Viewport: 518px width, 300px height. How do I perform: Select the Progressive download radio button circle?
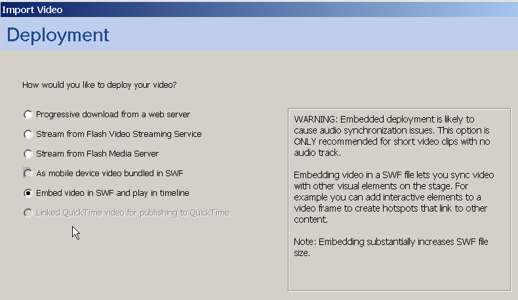[28, 115]
